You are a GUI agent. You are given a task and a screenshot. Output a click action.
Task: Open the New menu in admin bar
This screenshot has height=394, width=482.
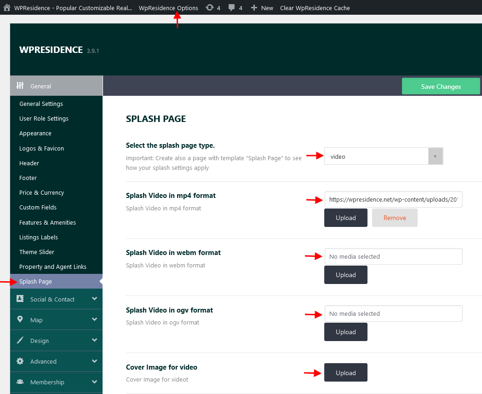[267, 8]
